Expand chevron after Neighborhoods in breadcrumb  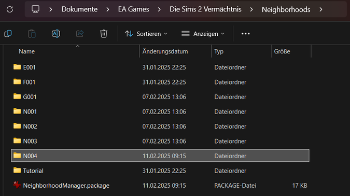(321, 9)
